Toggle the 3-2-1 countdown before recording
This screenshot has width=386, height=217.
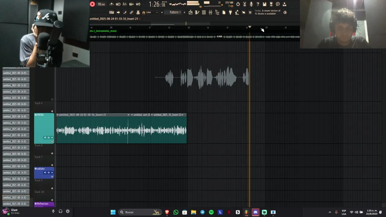pos(125,4)
